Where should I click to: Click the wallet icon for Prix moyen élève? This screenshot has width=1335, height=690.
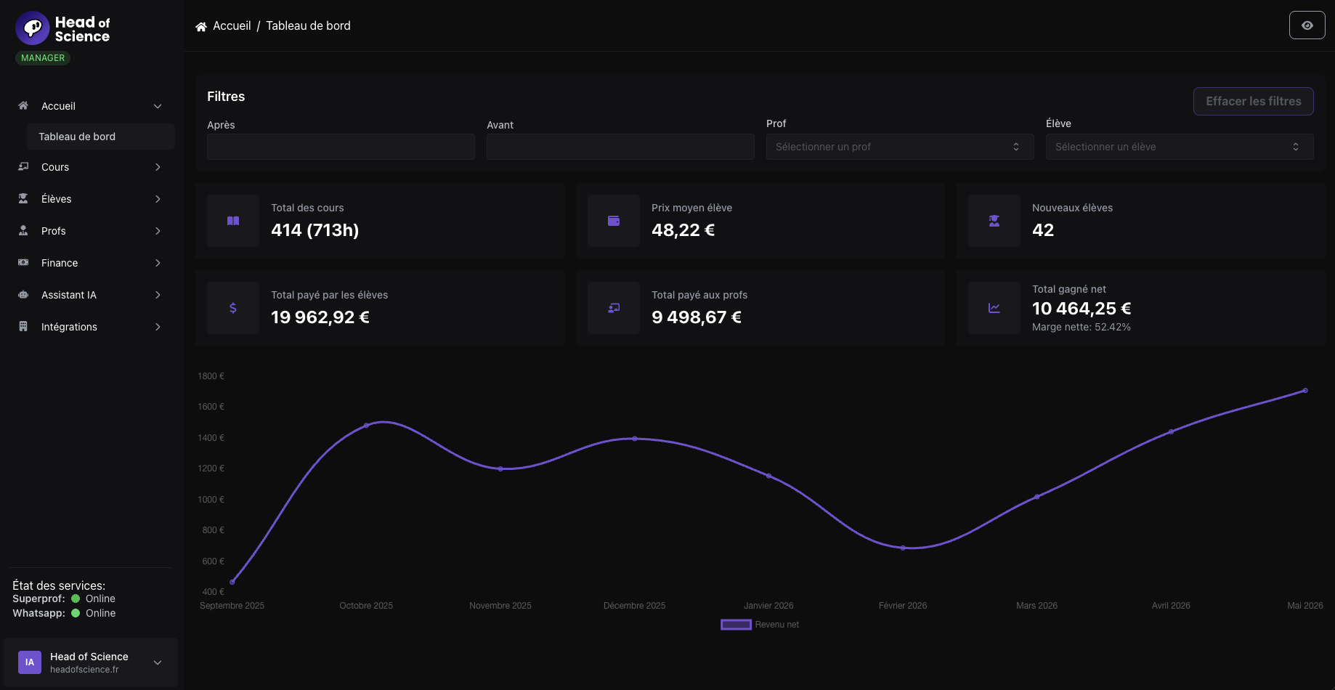click(x=614, y=221)
